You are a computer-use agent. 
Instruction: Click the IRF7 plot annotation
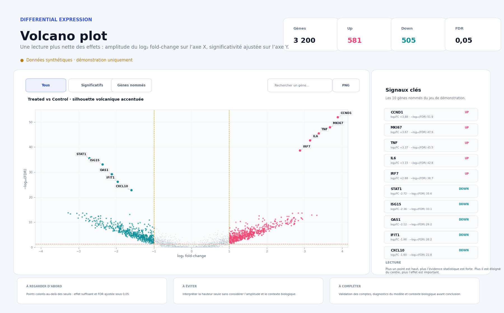307,147
